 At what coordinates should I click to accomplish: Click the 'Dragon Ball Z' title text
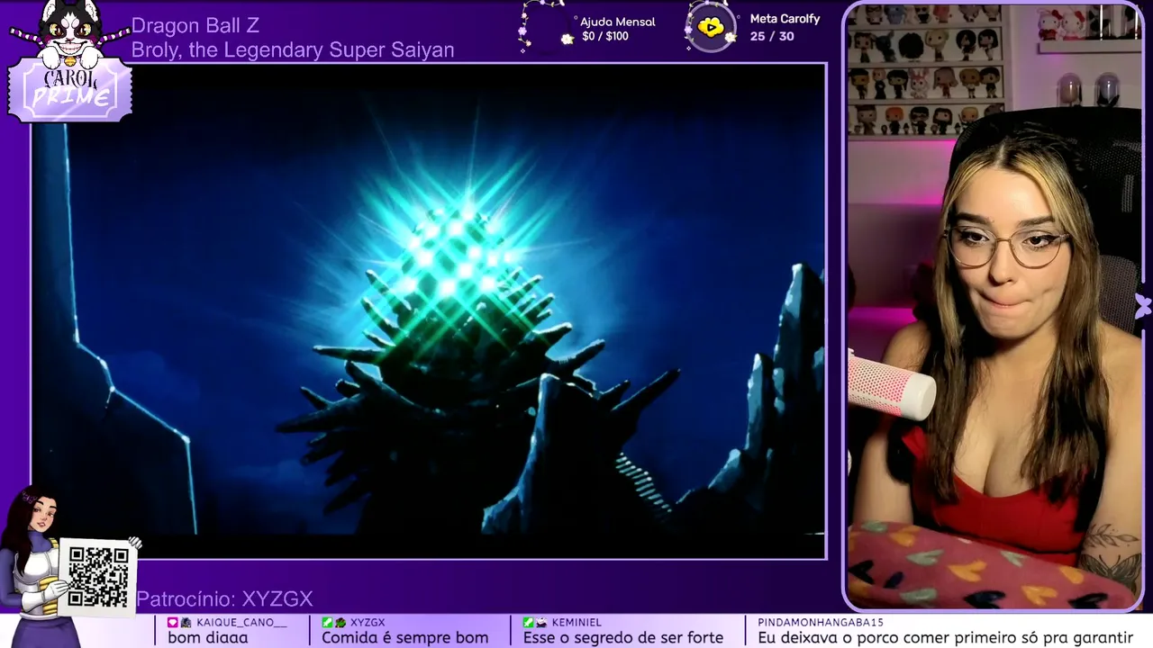point(195,26)
